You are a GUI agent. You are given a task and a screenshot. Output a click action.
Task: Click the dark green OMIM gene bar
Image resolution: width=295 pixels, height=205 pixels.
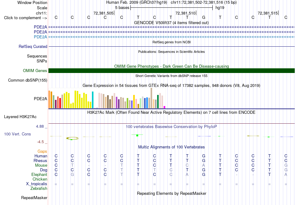pos(171,70)
